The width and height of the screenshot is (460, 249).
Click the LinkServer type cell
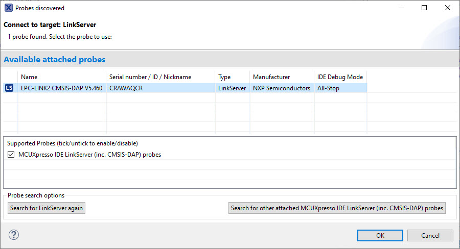[232, 88]
